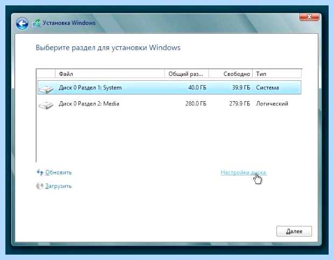Select Диск 0 Раздел 2: Media row

pyautogui.click(x=169, y=103)
